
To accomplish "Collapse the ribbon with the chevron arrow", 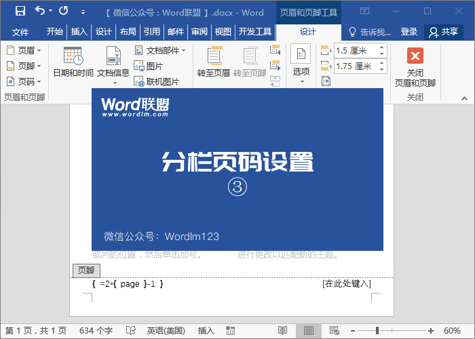I will (x=464, y=98).
